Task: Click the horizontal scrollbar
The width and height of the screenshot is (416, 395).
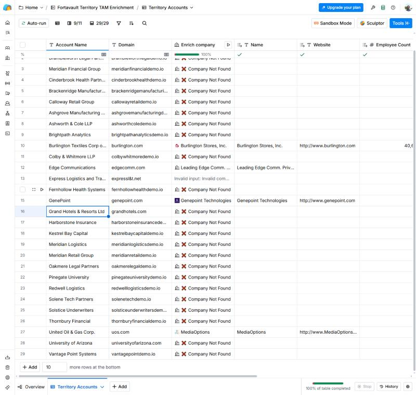Action: click(x=138, y=376)
